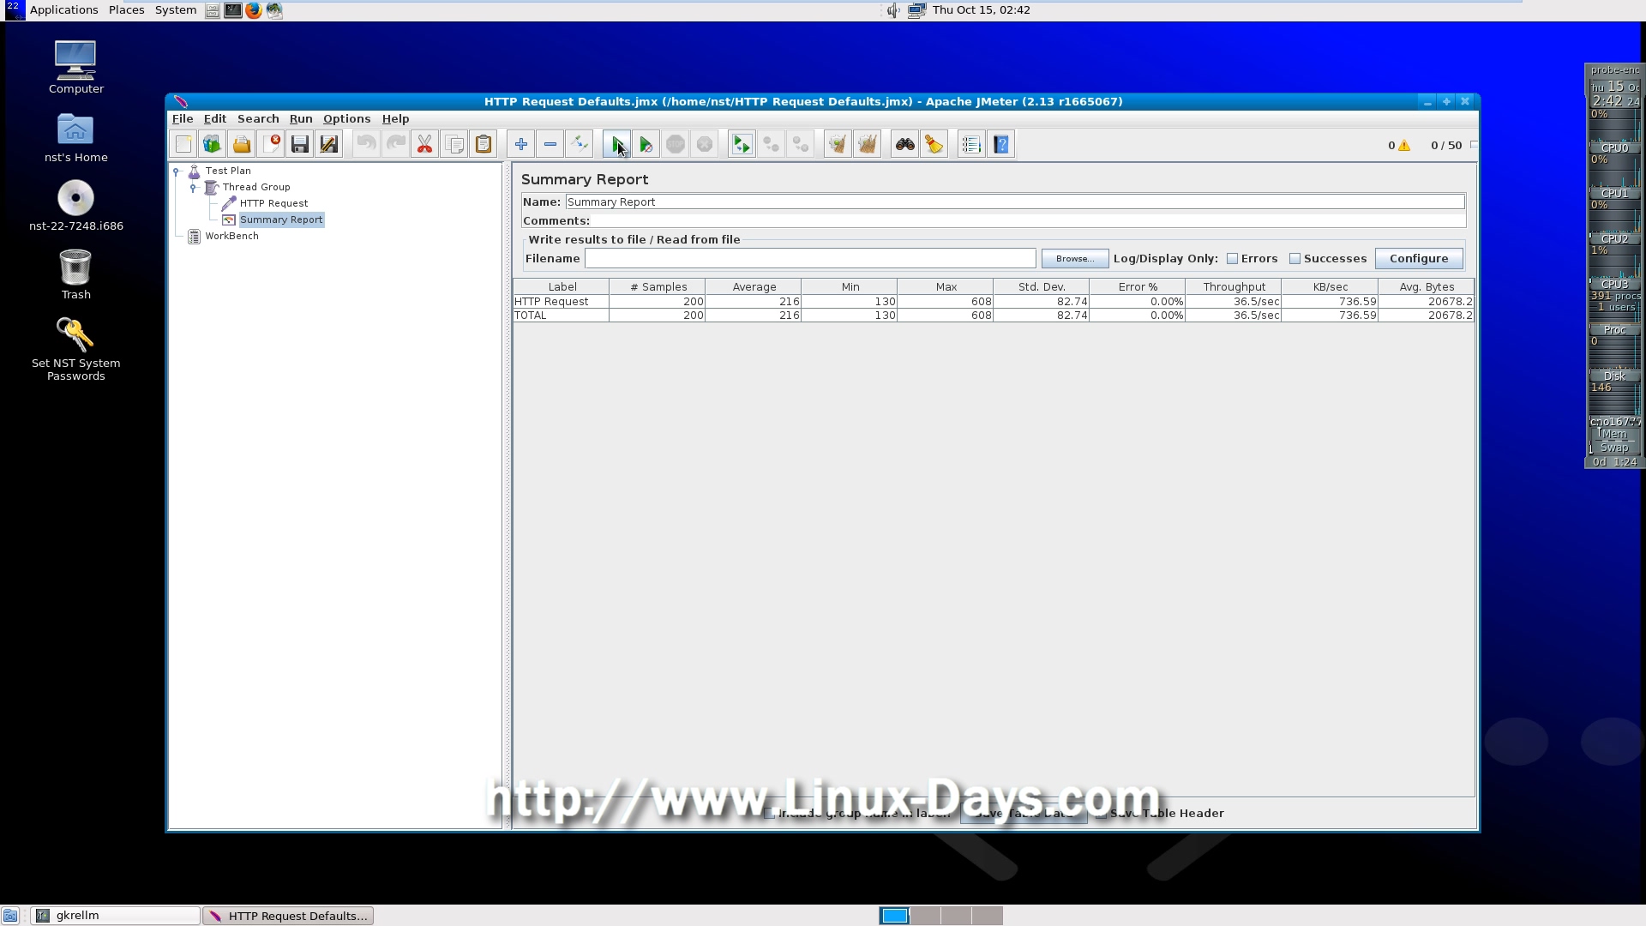The image size is (1646, 926).
Task: Click the Remote Start All icon
Action: click(742, 145)
